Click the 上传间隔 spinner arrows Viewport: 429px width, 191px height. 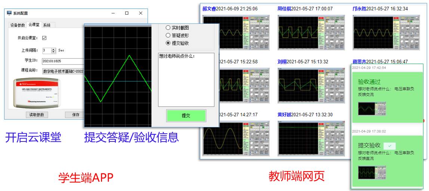click(54, 50)
